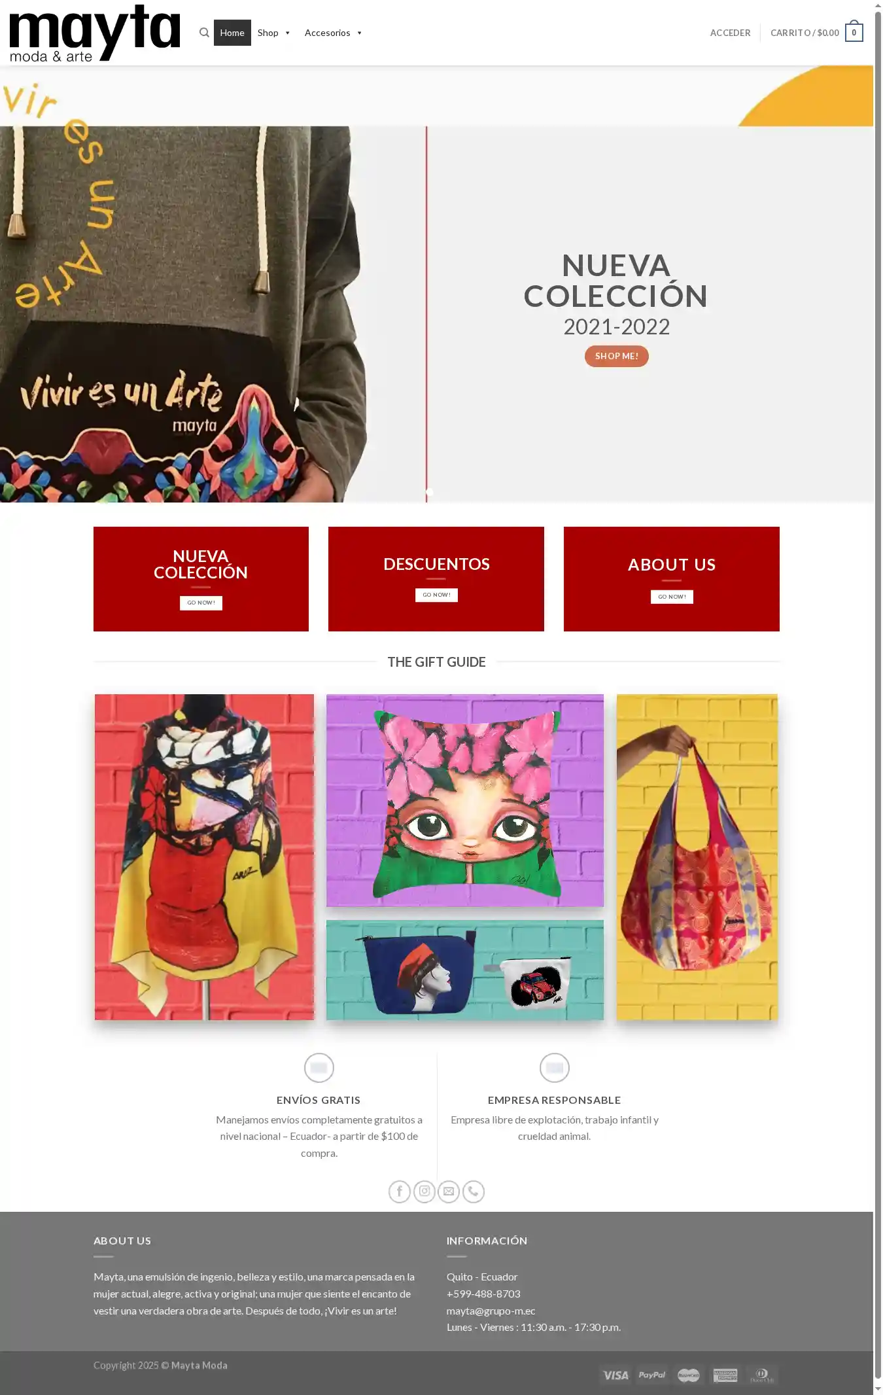The height and width of the screenshot is (1395, 883).
Task: Select the hero slider dot indicator
Action: 430,491
